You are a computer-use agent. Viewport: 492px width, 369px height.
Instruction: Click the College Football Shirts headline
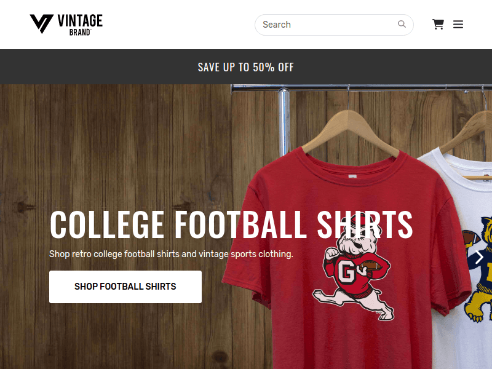coord(231,224)
